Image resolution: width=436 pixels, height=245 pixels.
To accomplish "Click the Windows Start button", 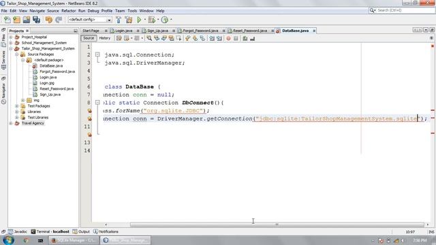I will (x=8, y=240).
